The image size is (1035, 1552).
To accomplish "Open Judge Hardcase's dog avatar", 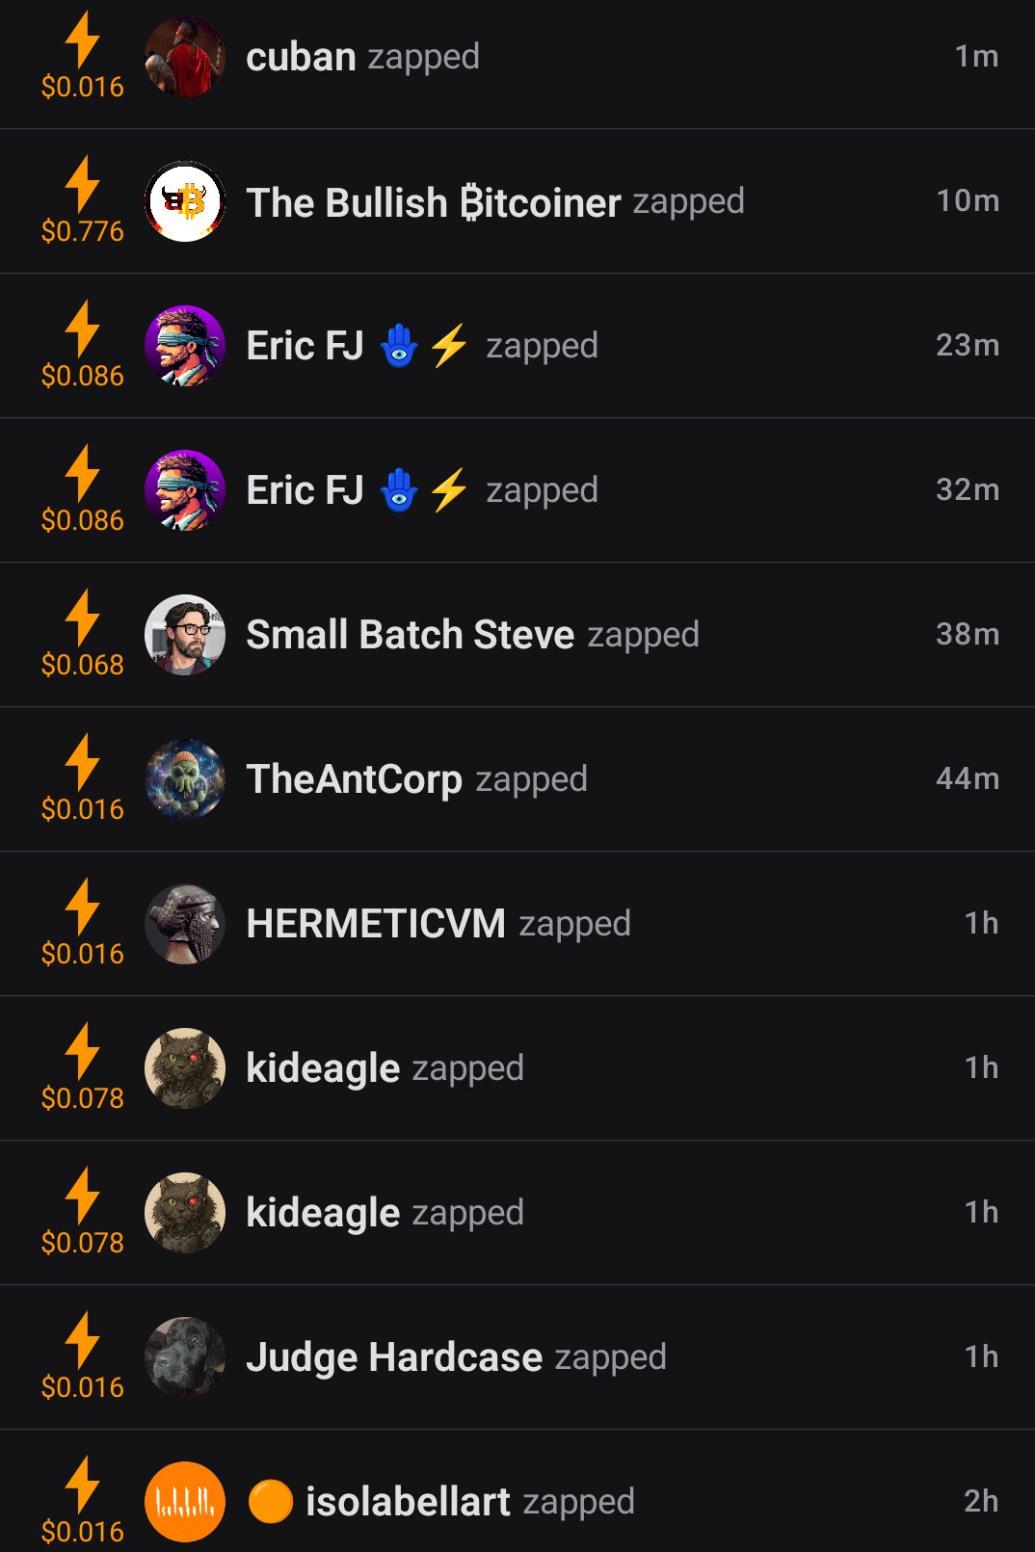I will (x=184, y=1357).
